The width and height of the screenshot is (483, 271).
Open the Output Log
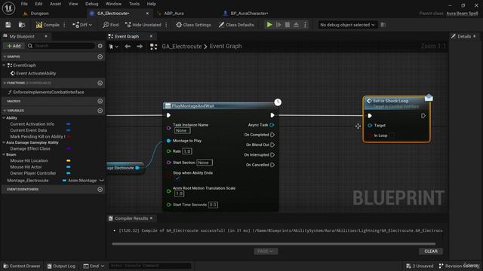pos(61,266)
